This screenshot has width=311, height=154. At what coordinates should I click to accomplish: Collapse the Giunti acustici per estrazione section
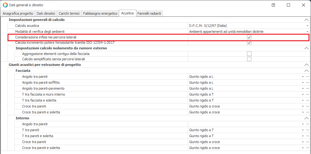[x=306, y=65]
